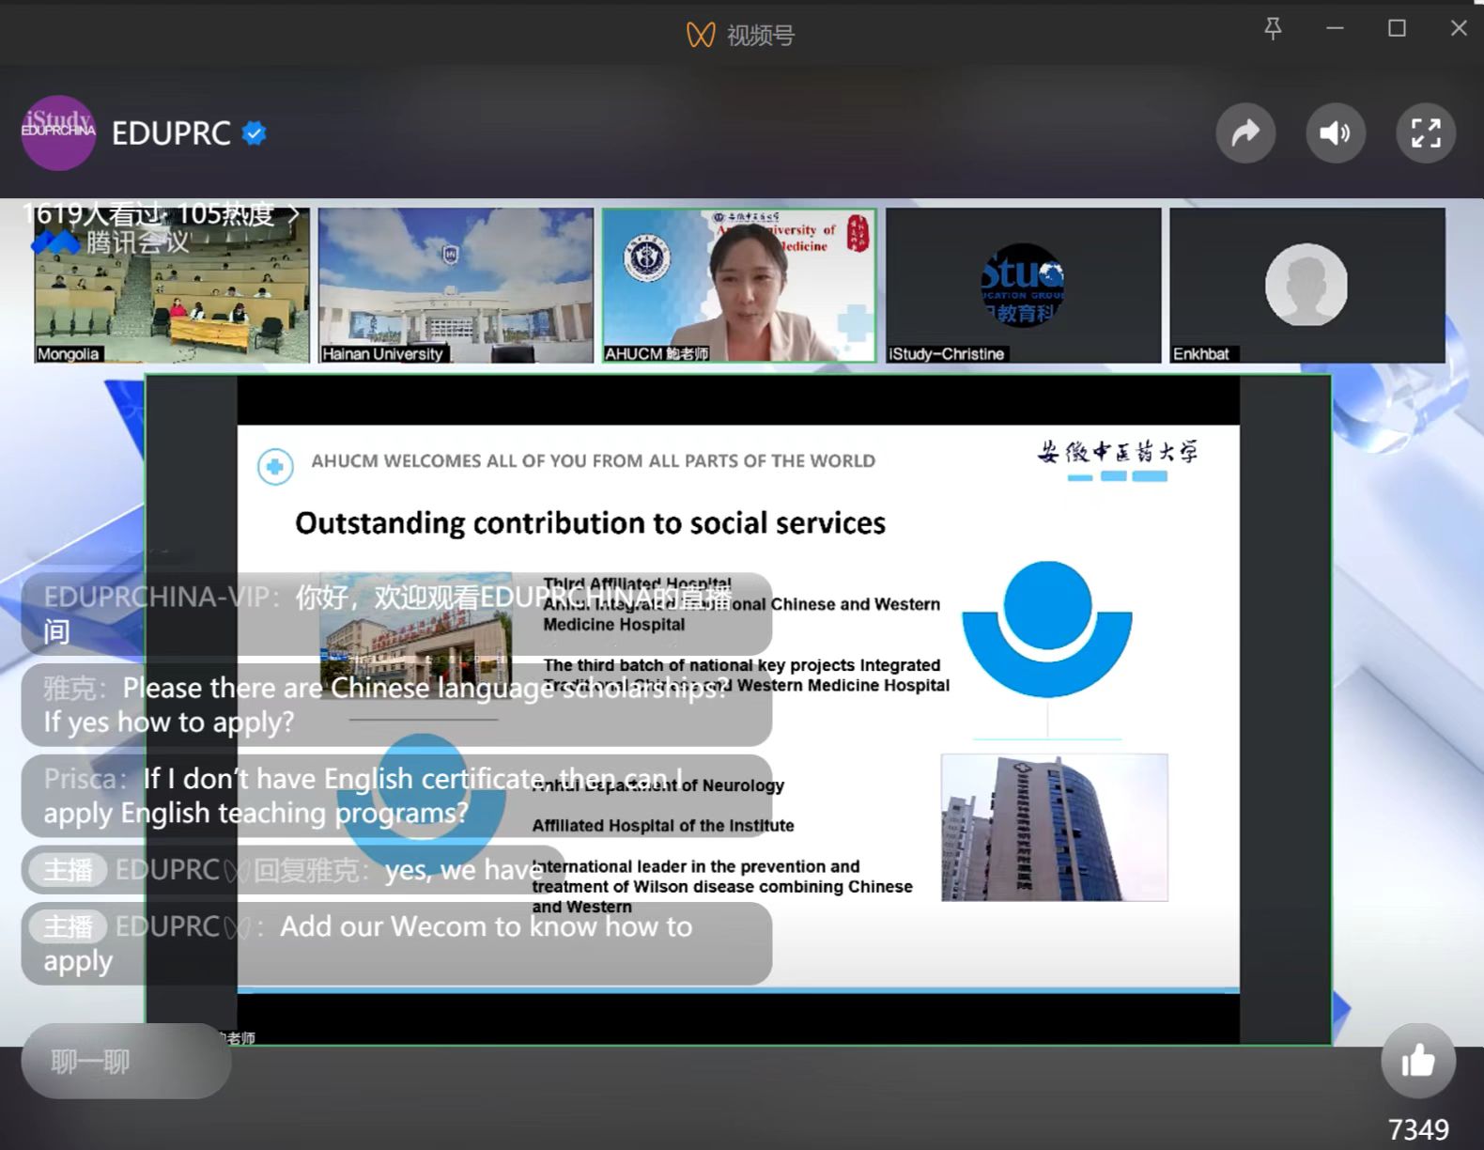
Task: Click the blue verified badge
Action: click(255, 133)
